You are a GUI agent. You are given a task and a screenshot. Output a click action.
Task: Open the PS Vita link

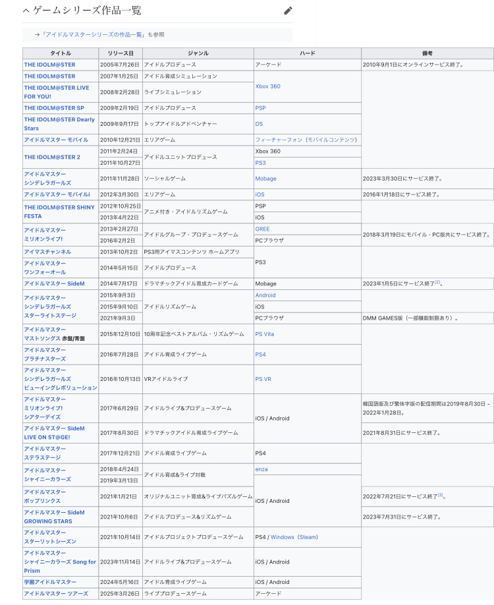point(265,334)
